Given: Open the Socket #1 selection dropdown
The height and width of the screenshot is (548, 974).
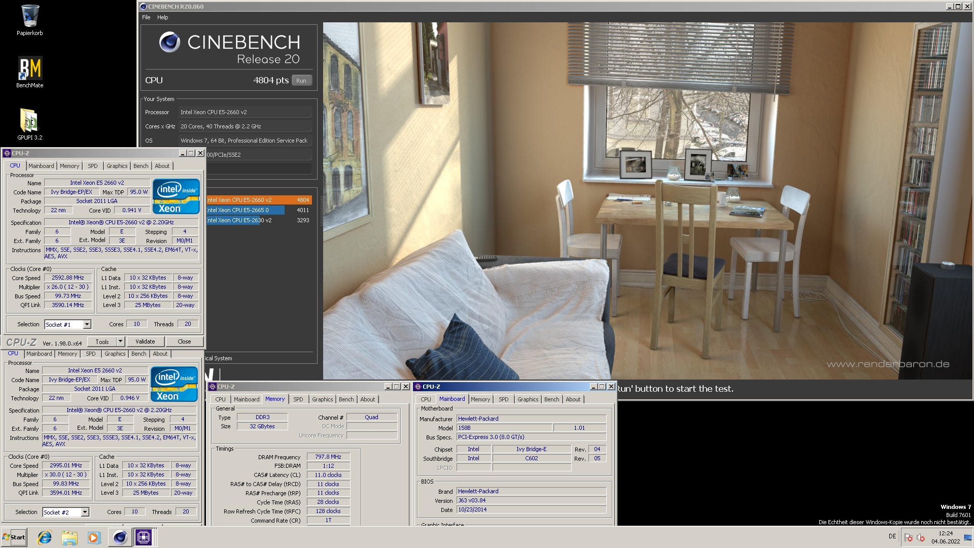Looking at the screenshot, I should click(87, 325).
